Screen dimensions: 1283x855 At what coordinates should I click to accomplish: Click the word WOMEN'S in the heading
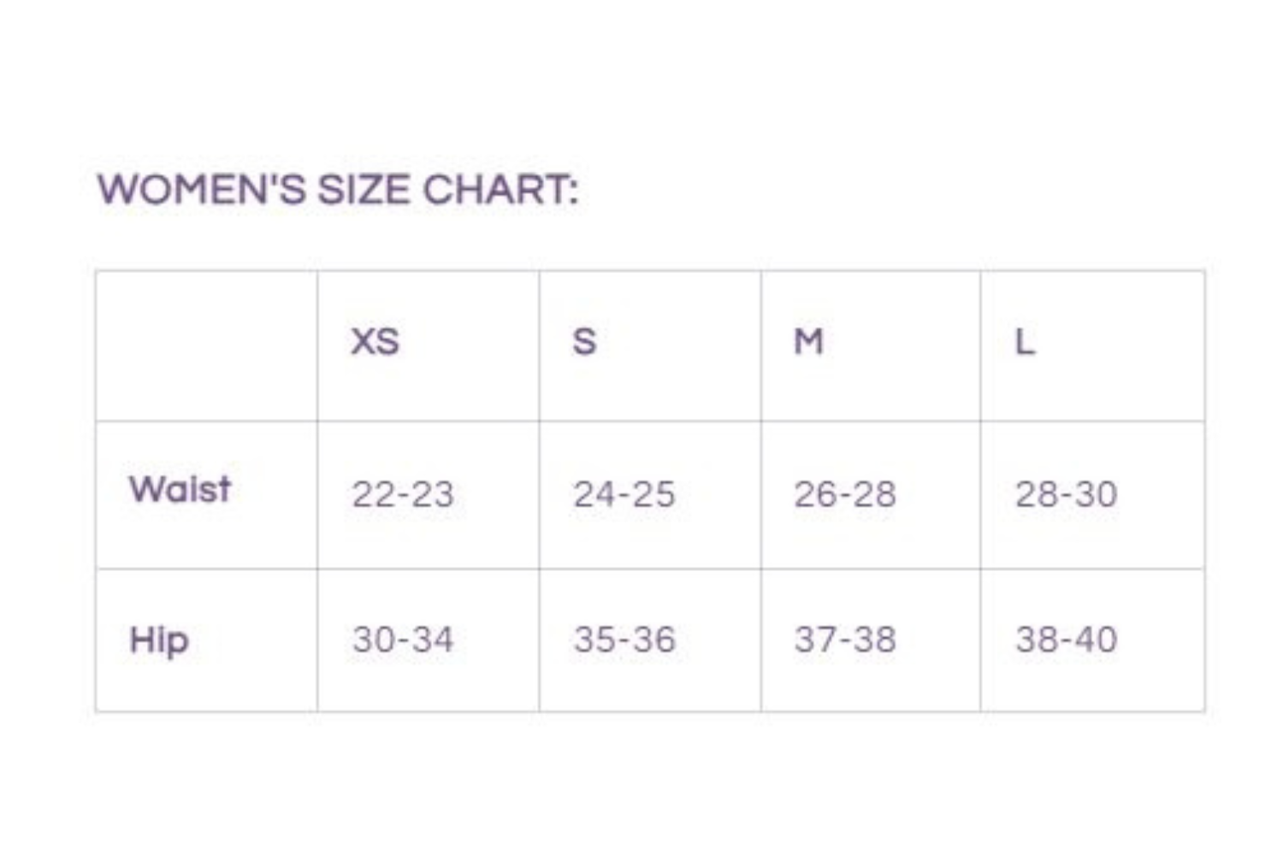tap(202, 189)
